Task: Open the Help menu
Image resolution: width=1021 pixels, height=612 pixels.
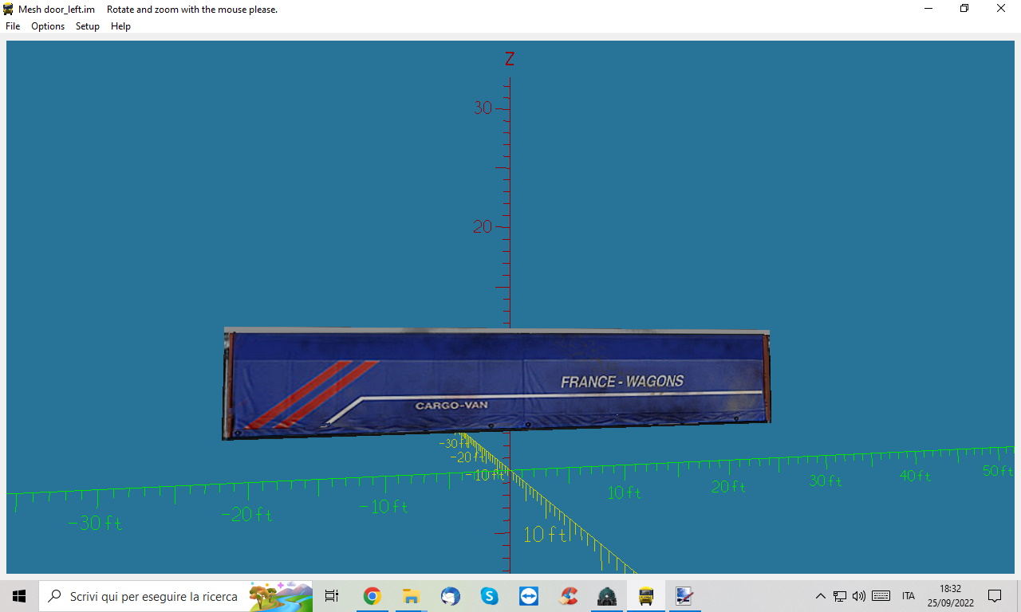Action: [120, 26]
